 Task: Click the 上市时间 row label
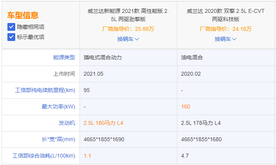pyautogui.click(x=64, y=74)
